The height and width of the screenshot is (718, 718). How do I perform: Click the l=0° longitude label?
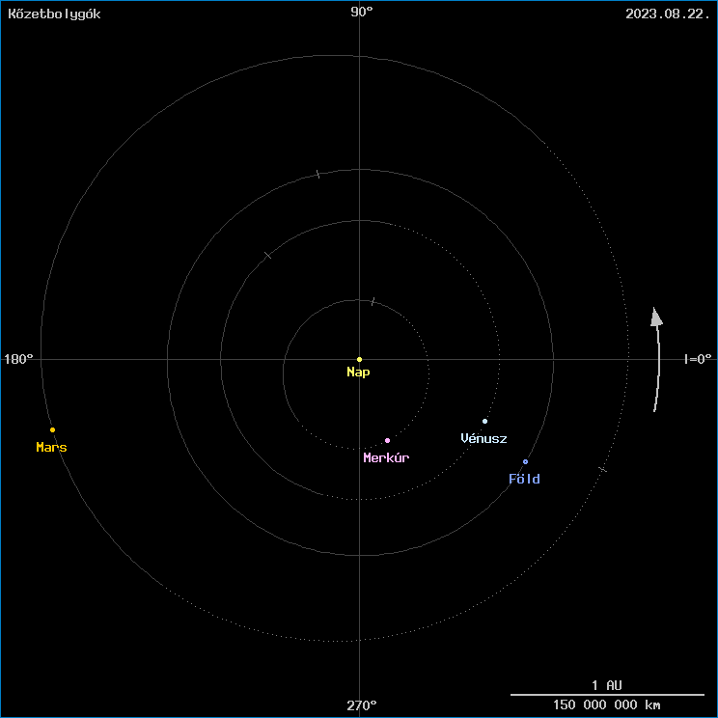697,359
